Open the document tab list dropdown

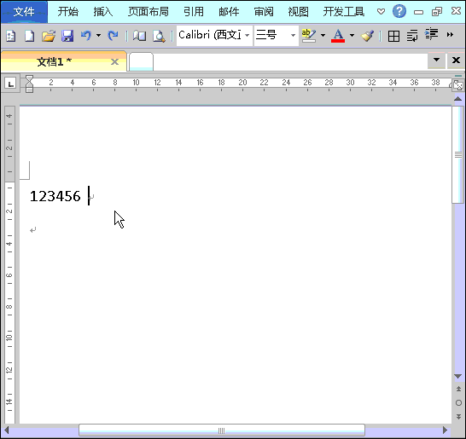click(436, 61)
